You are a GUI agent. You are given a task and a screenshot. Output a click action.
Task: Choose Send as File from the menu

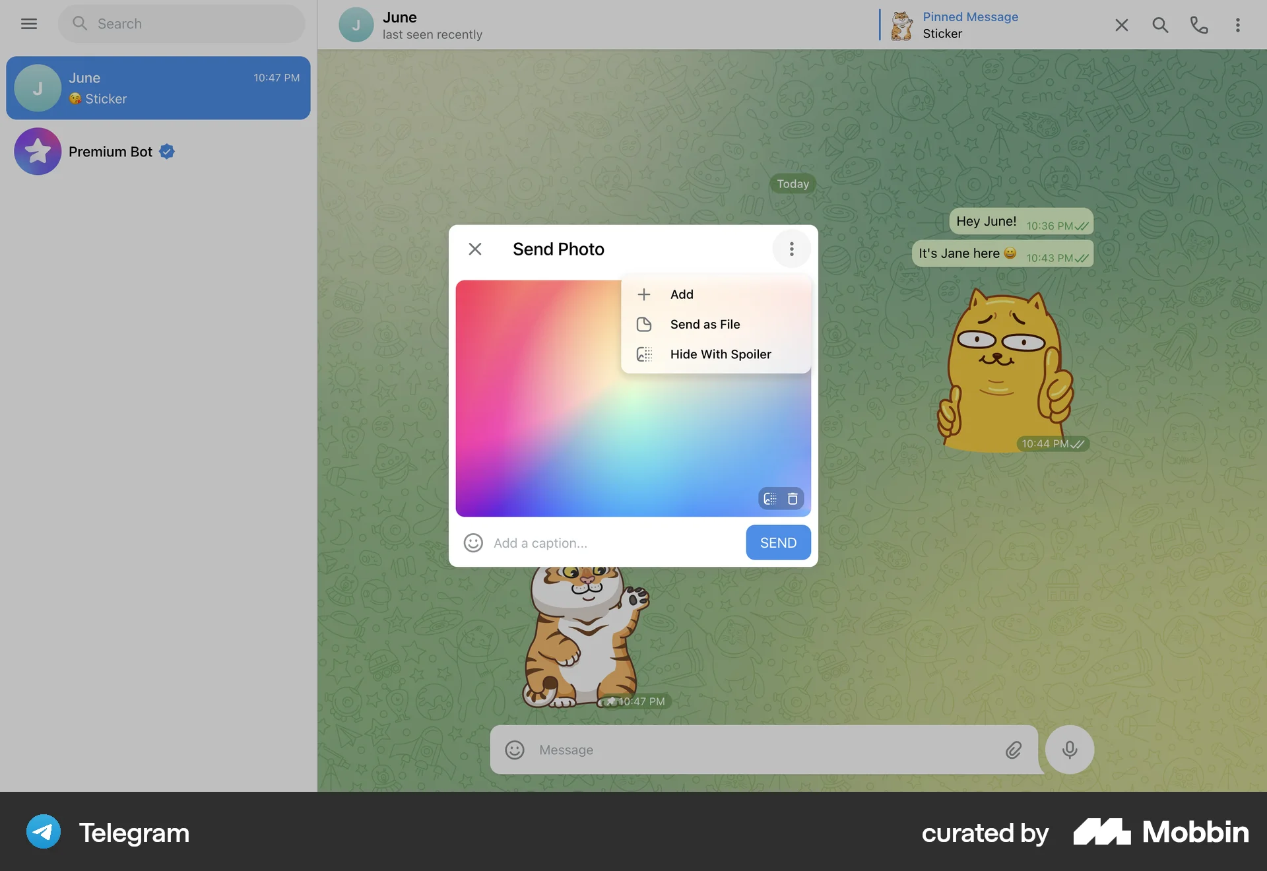coord(704,324)
